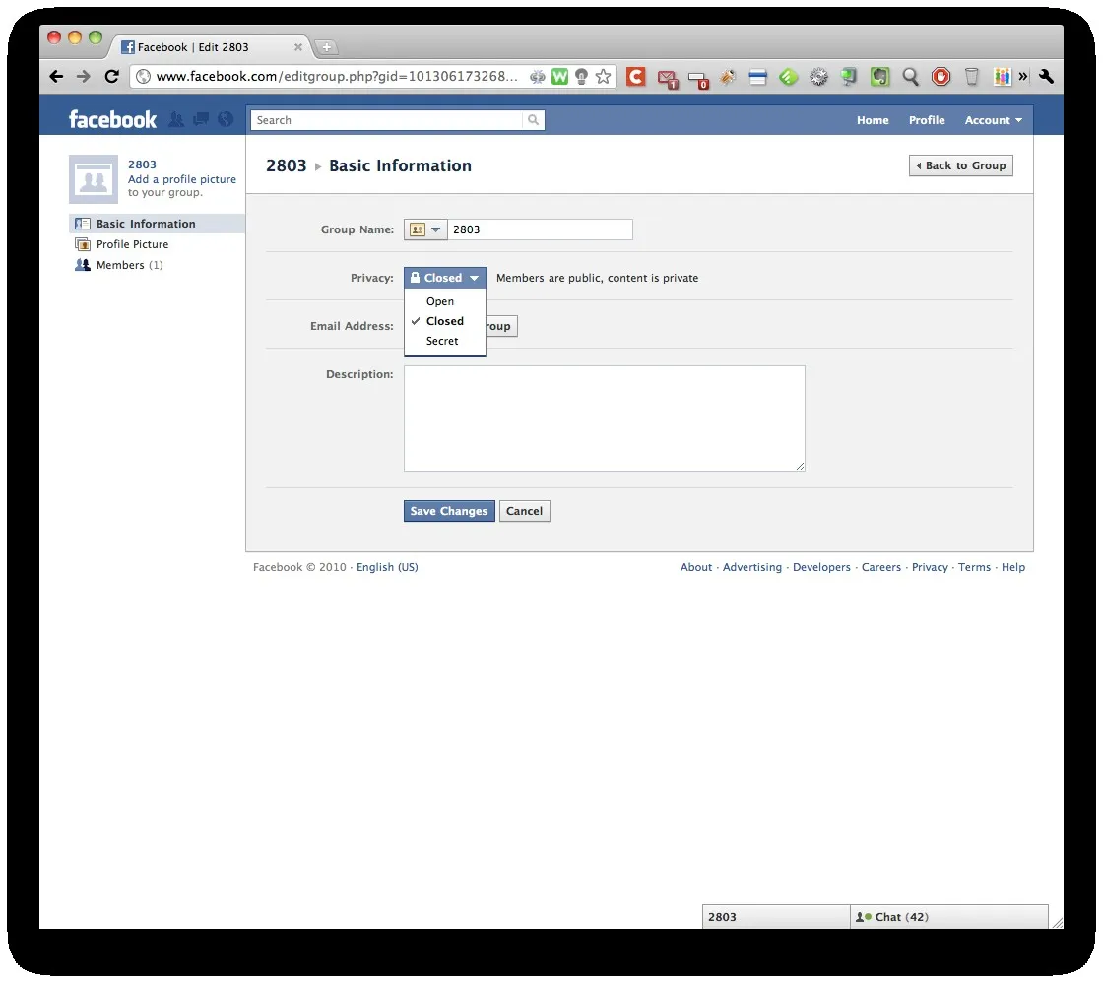The image size is (1103, 983).
Task: Open the group icon picker dropdown
Action: [x=425, y=229]
